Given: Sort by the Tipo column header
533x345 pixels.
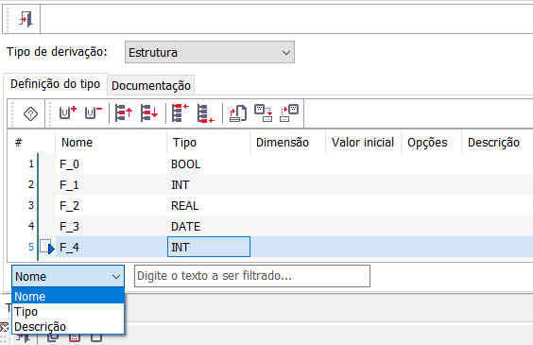Looking at the screenshot, I should [x=208, y=142].
